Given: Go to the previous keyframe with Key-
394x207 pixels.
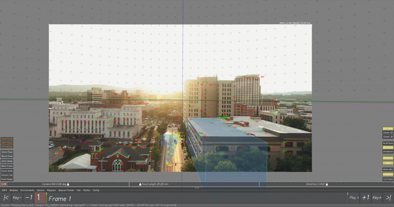Looking at the screenshot, I should (17, 198).
